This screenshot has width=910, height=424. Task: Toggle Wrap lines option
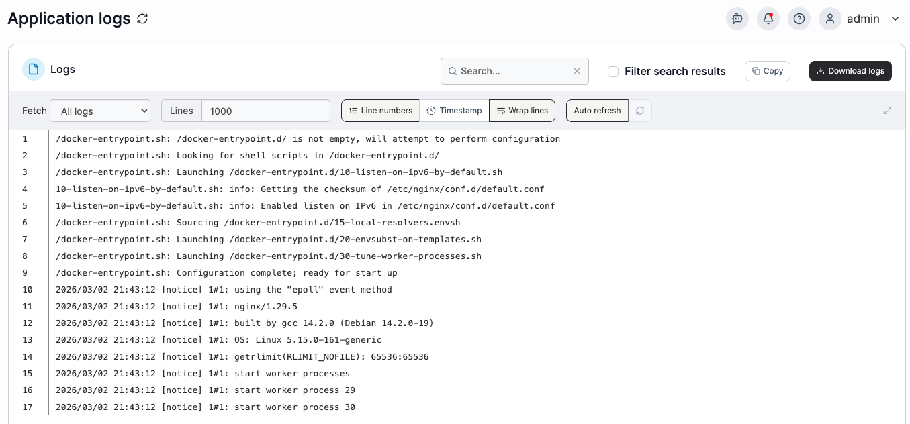pos(522,111)
